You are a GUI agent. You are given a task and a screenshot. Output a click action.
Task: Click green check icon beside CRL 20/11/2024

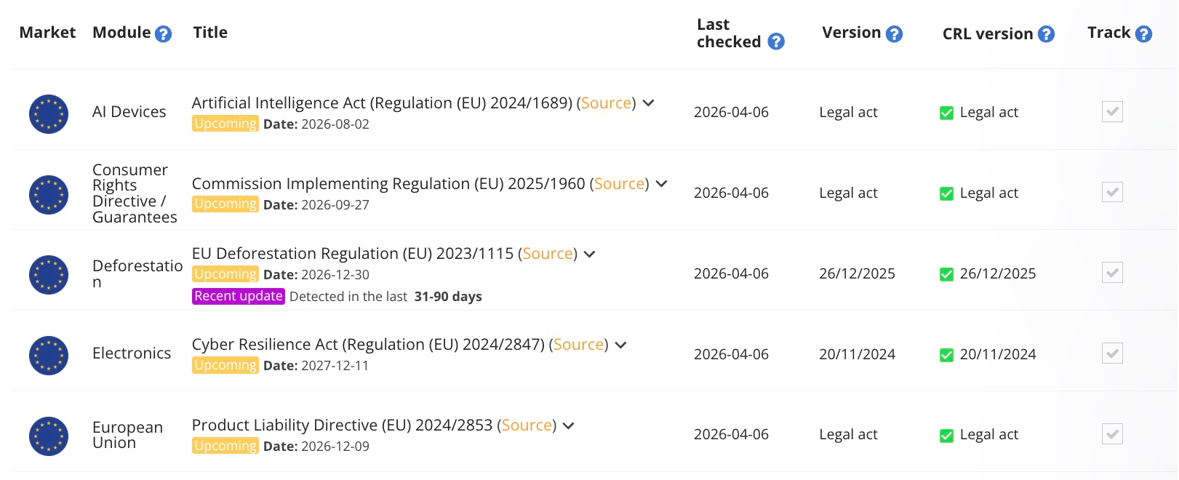[x=946, y=355]
